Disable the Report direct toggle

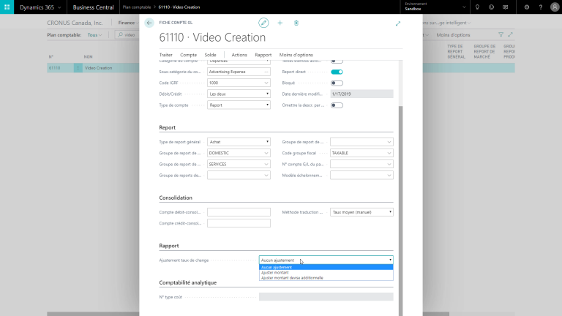337,72
